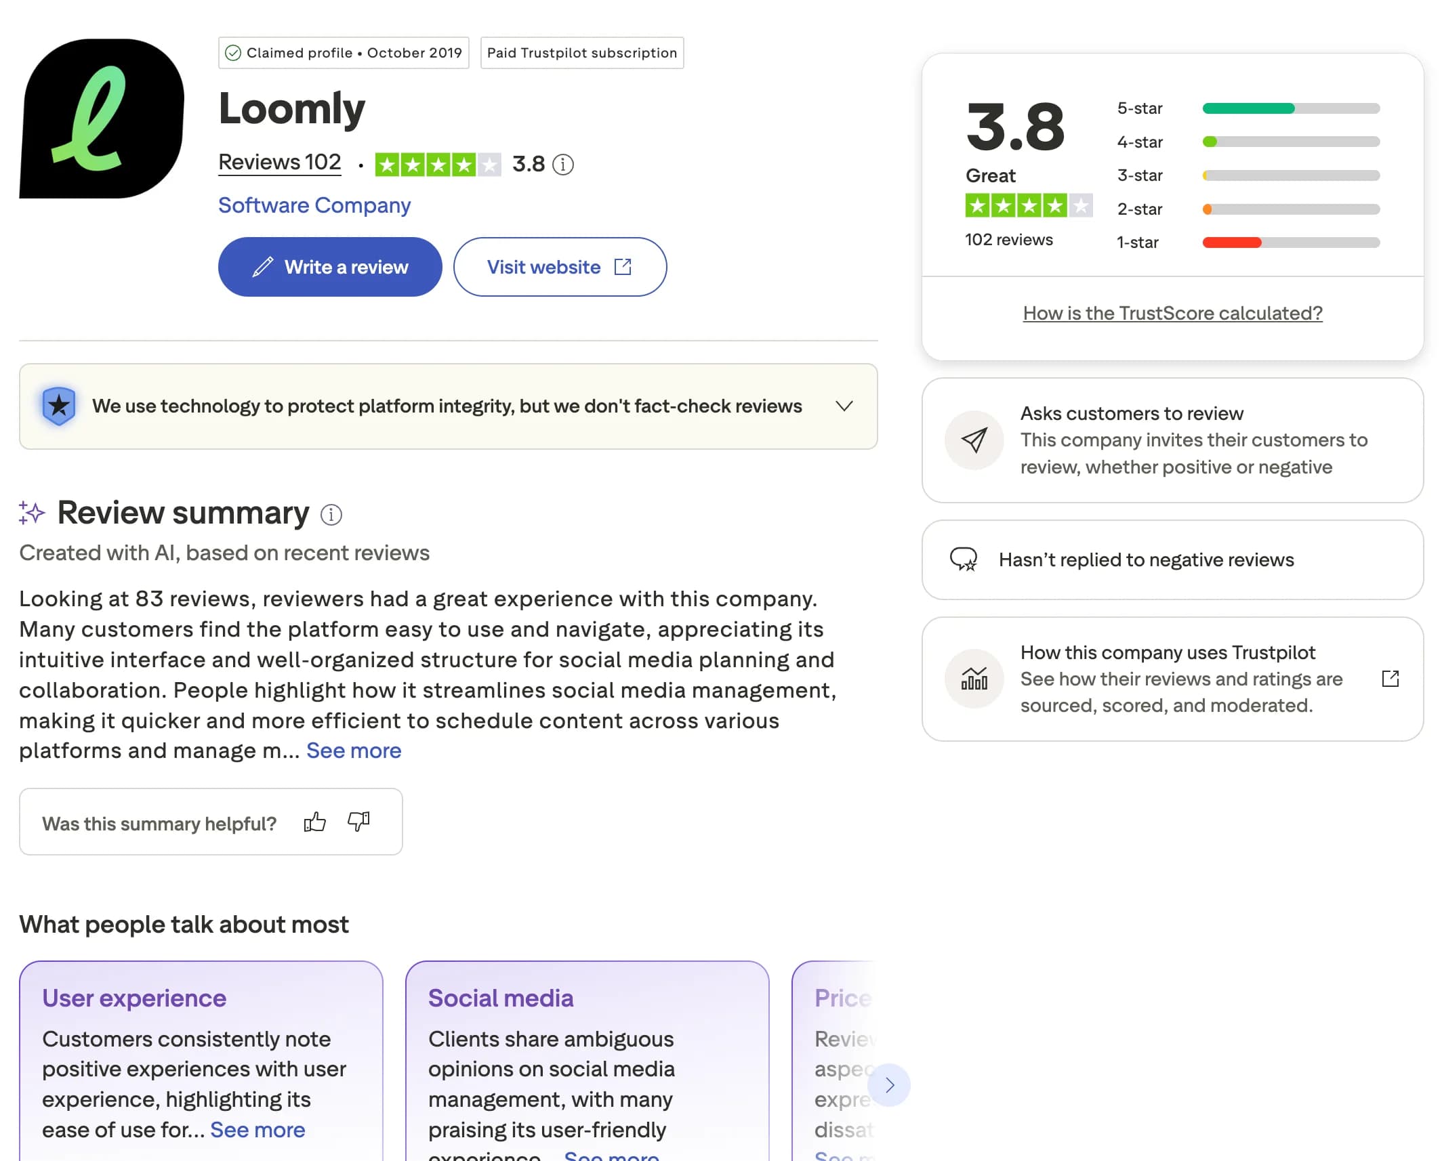1442x1161 pixels.
Task: Click the Visit website button
Action: point(560,267)
